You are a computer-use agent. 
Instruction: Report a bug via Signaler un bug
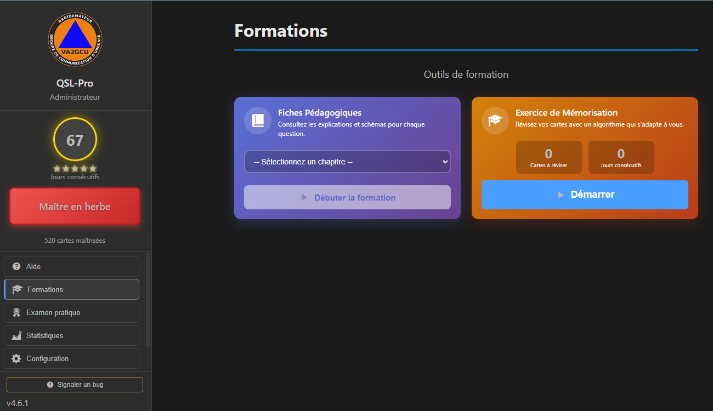[x=75, y=385]
